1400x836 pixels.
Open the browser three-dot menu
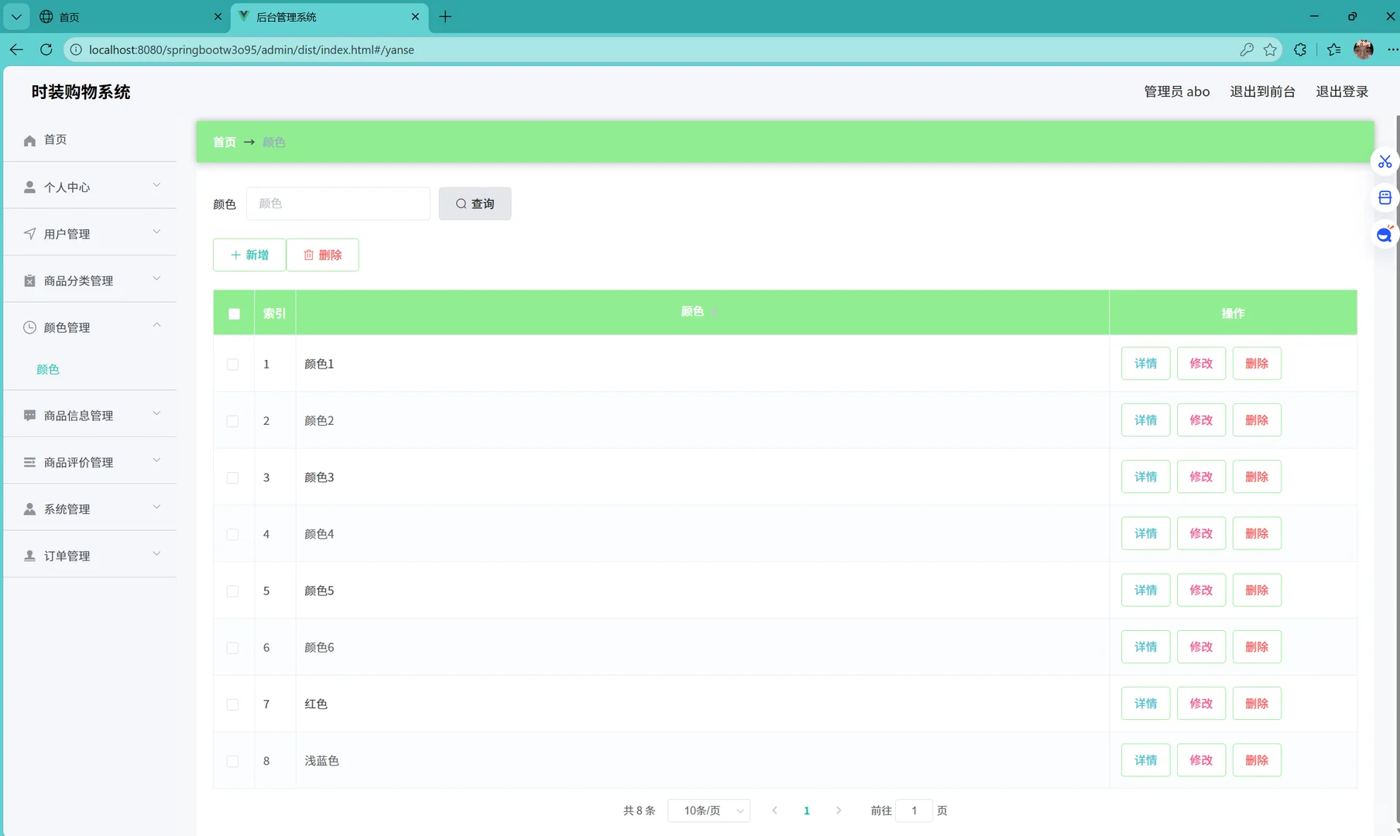pos(1392,50)
